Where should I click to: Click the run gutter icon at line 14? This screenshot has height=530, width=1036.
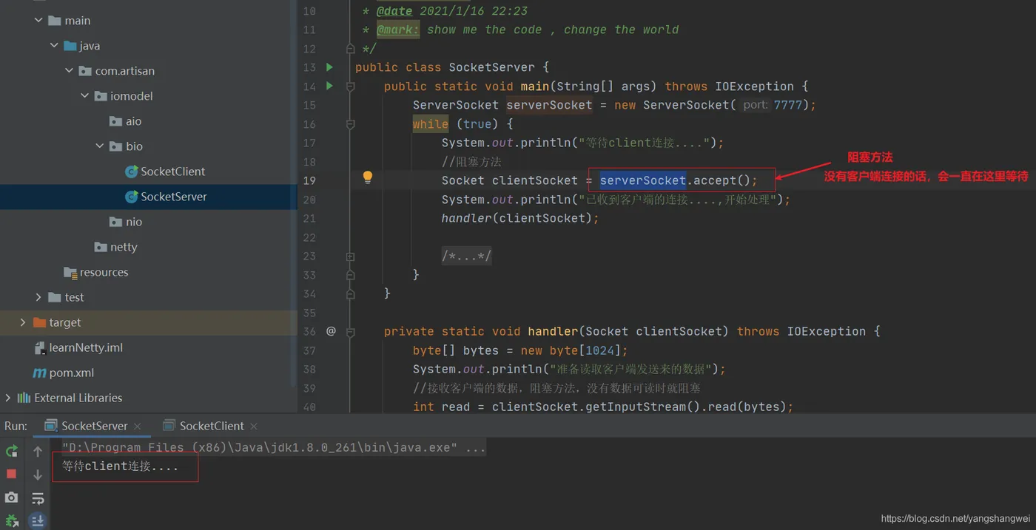coord(330,86)
